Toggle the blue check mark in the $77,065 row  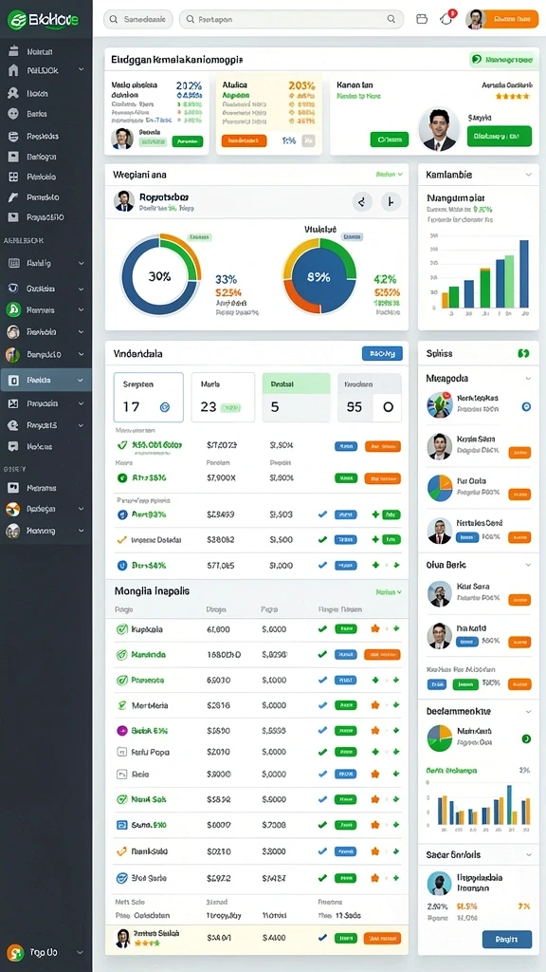[322, 566]
